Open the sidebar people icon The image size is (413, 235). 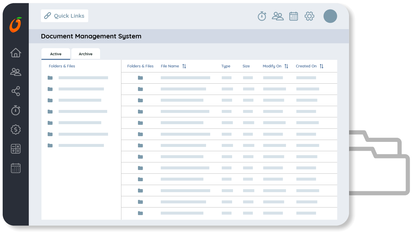(16, 72)
